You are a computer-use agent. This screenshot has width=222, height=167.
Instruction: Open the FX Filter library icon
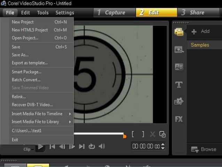tap(179, 119)
